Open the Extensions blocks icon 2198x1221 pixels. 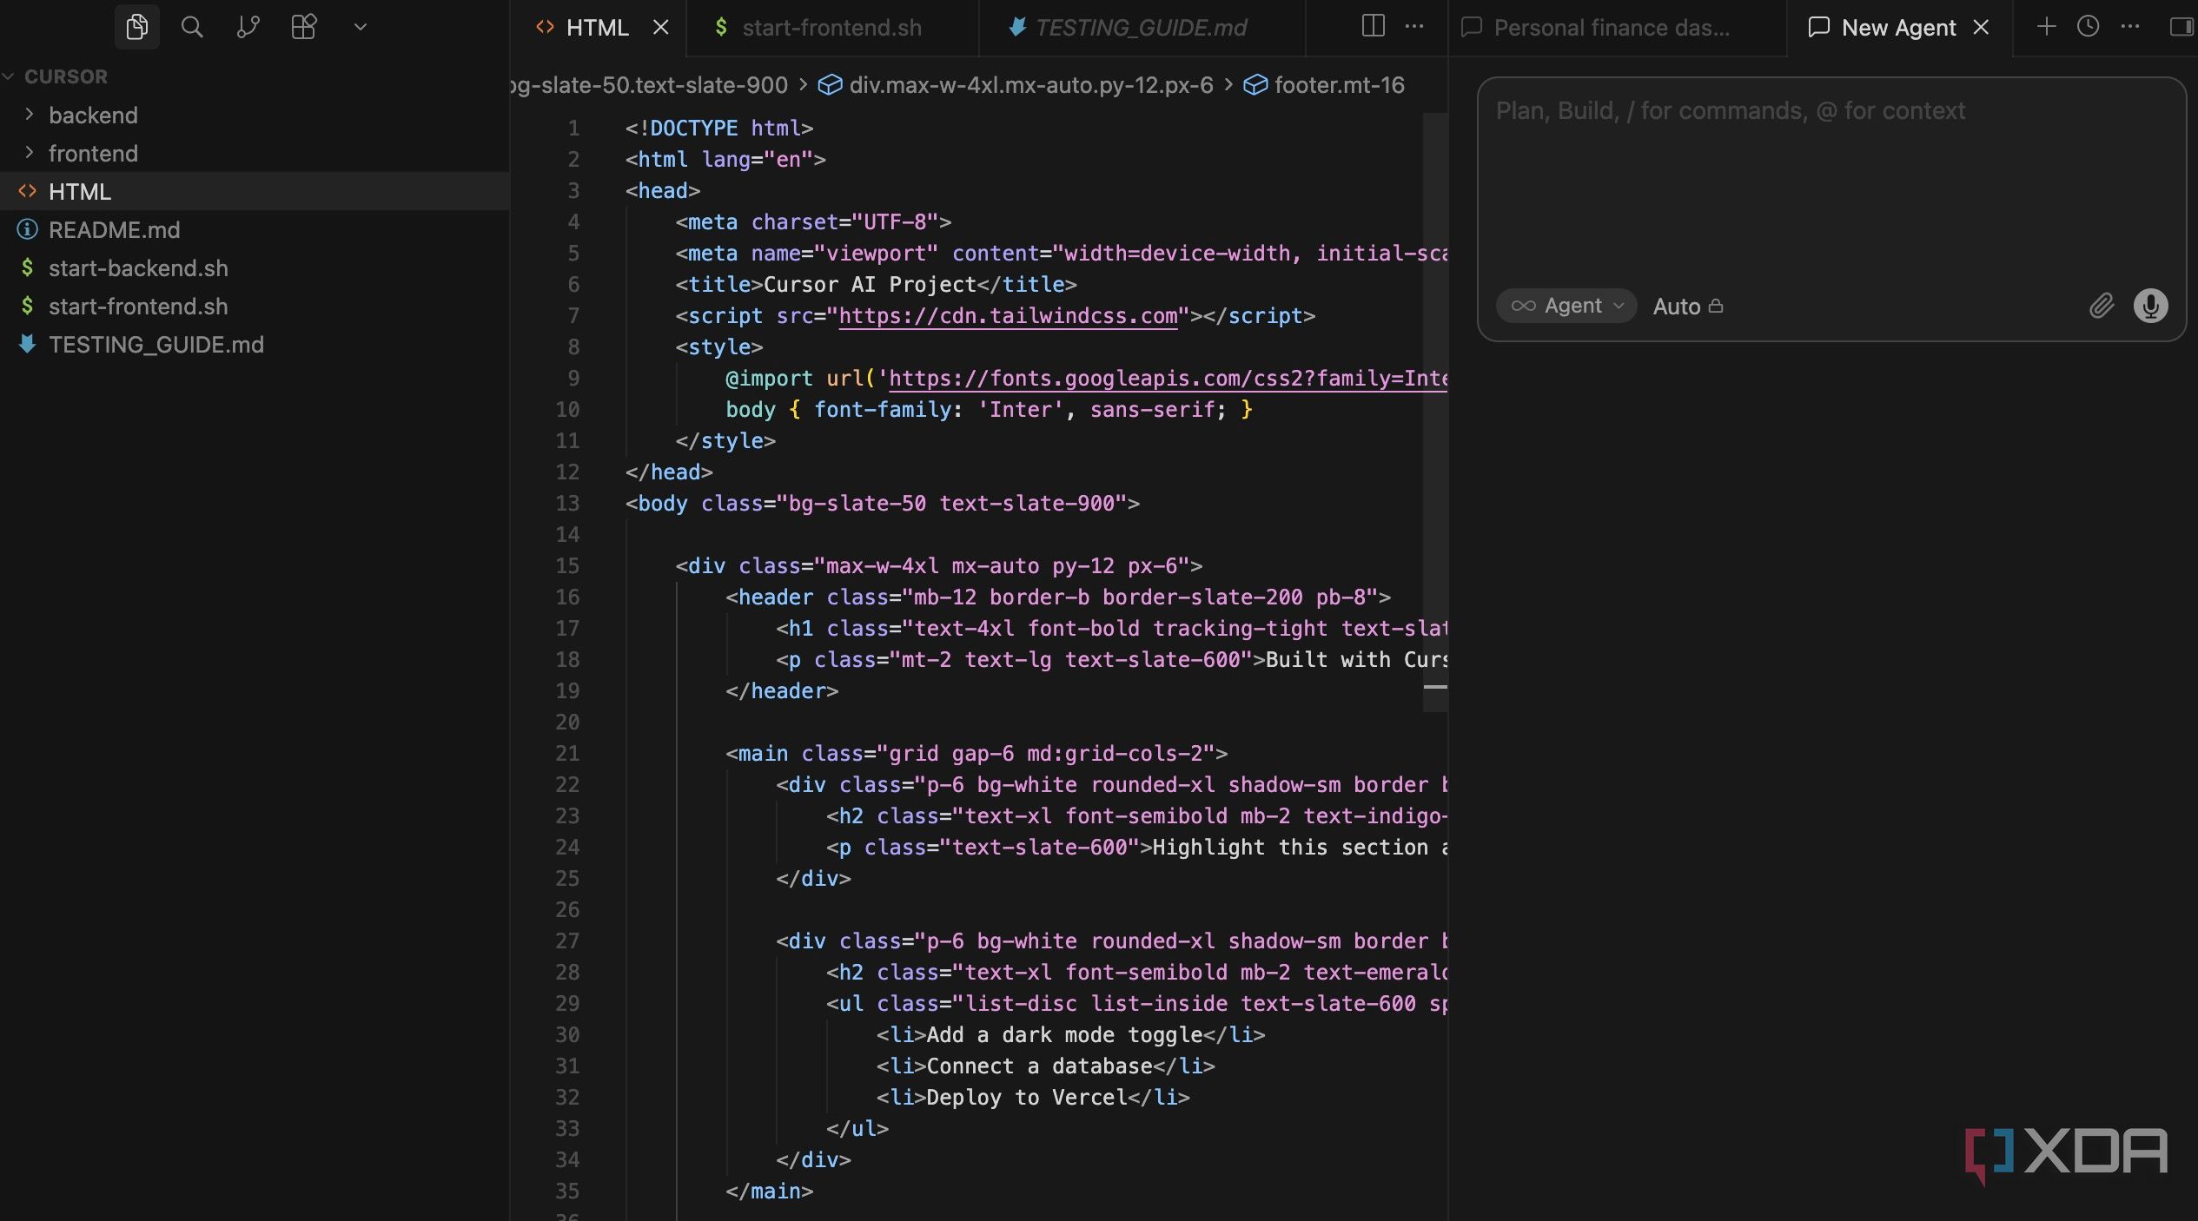click(303, 27)
